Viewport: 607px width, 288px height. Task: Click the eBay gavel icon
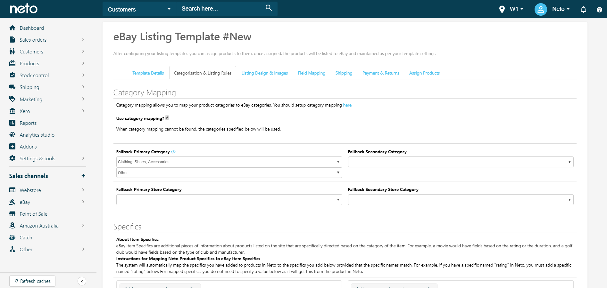point(12,202)
